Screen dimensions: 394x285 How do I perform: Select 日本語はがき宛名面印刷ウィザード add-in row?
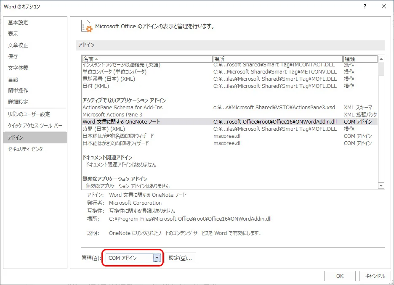pyautogui.click(x=118, y=136)
